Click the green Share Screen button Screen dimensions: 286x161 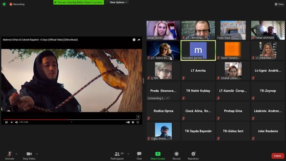158,156
